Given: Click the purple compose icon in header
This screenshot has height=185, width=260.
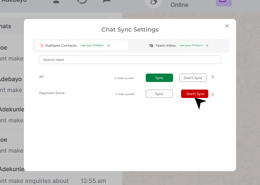Looking at the screenshot, I should (x=224, y=3).
